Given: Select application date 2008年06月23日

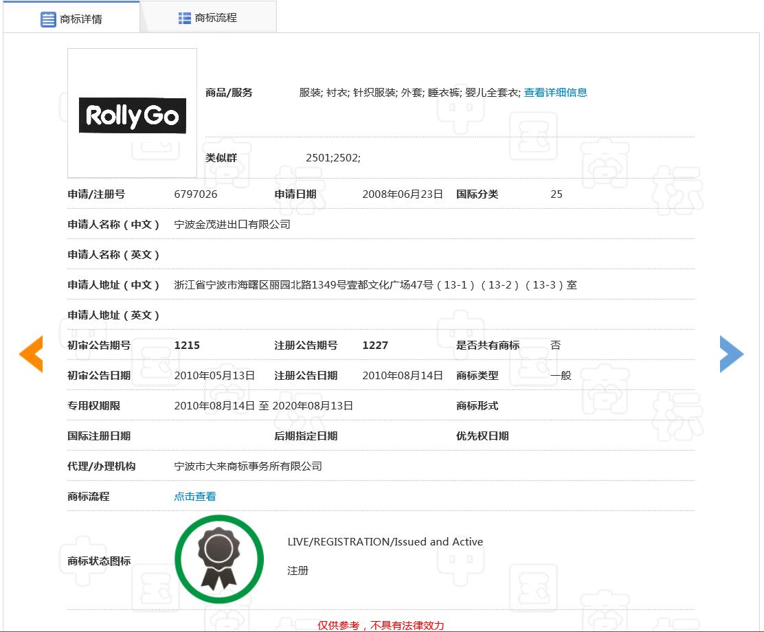Looking at the screenshot, I should pos(403,194).
